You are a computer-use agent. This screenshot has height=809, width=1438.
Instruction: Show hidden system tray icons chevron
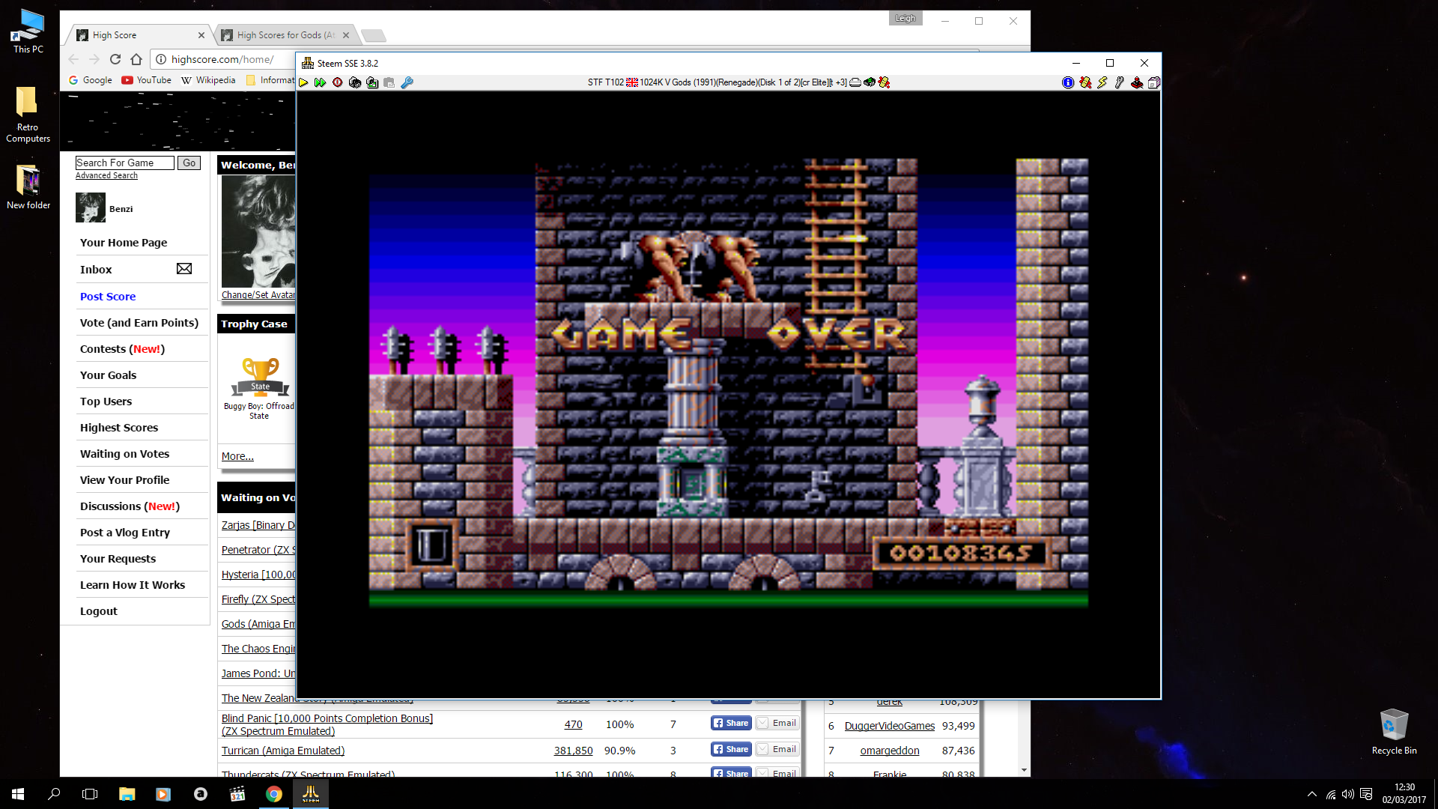(1311, 794)
